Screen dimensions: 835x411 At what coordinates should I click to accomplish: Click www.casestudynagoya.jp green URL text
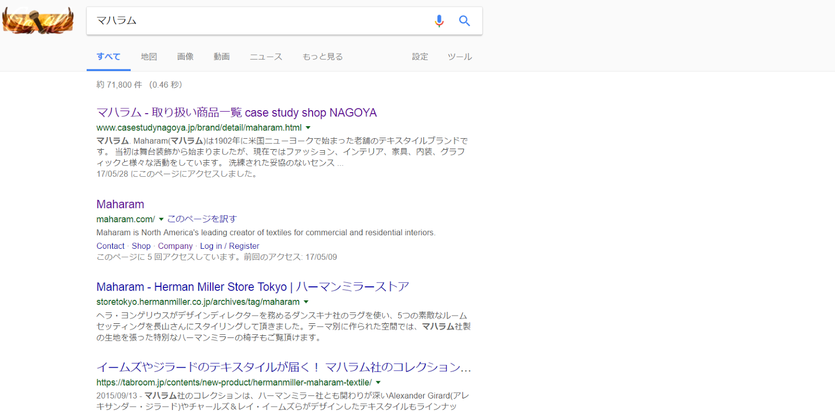click(x=199, y=128)
